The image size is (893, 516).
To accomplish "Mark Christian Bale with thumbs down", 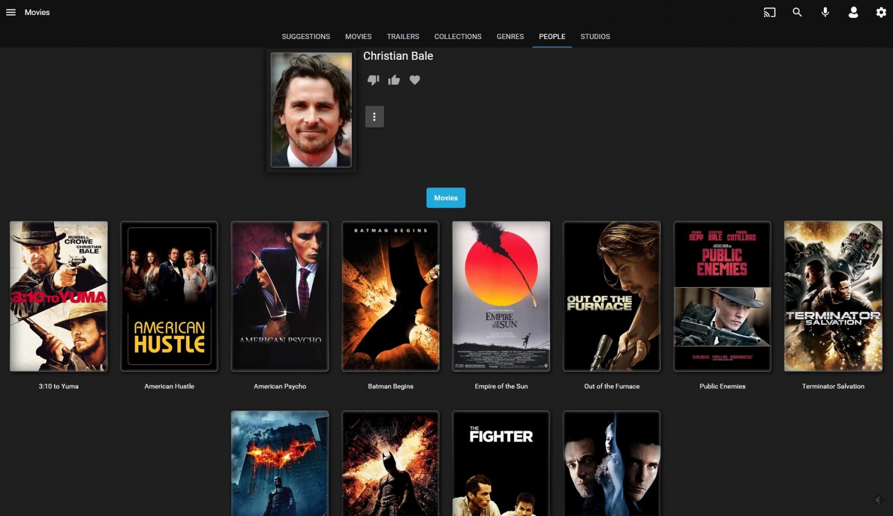I will tap(373, 80).
